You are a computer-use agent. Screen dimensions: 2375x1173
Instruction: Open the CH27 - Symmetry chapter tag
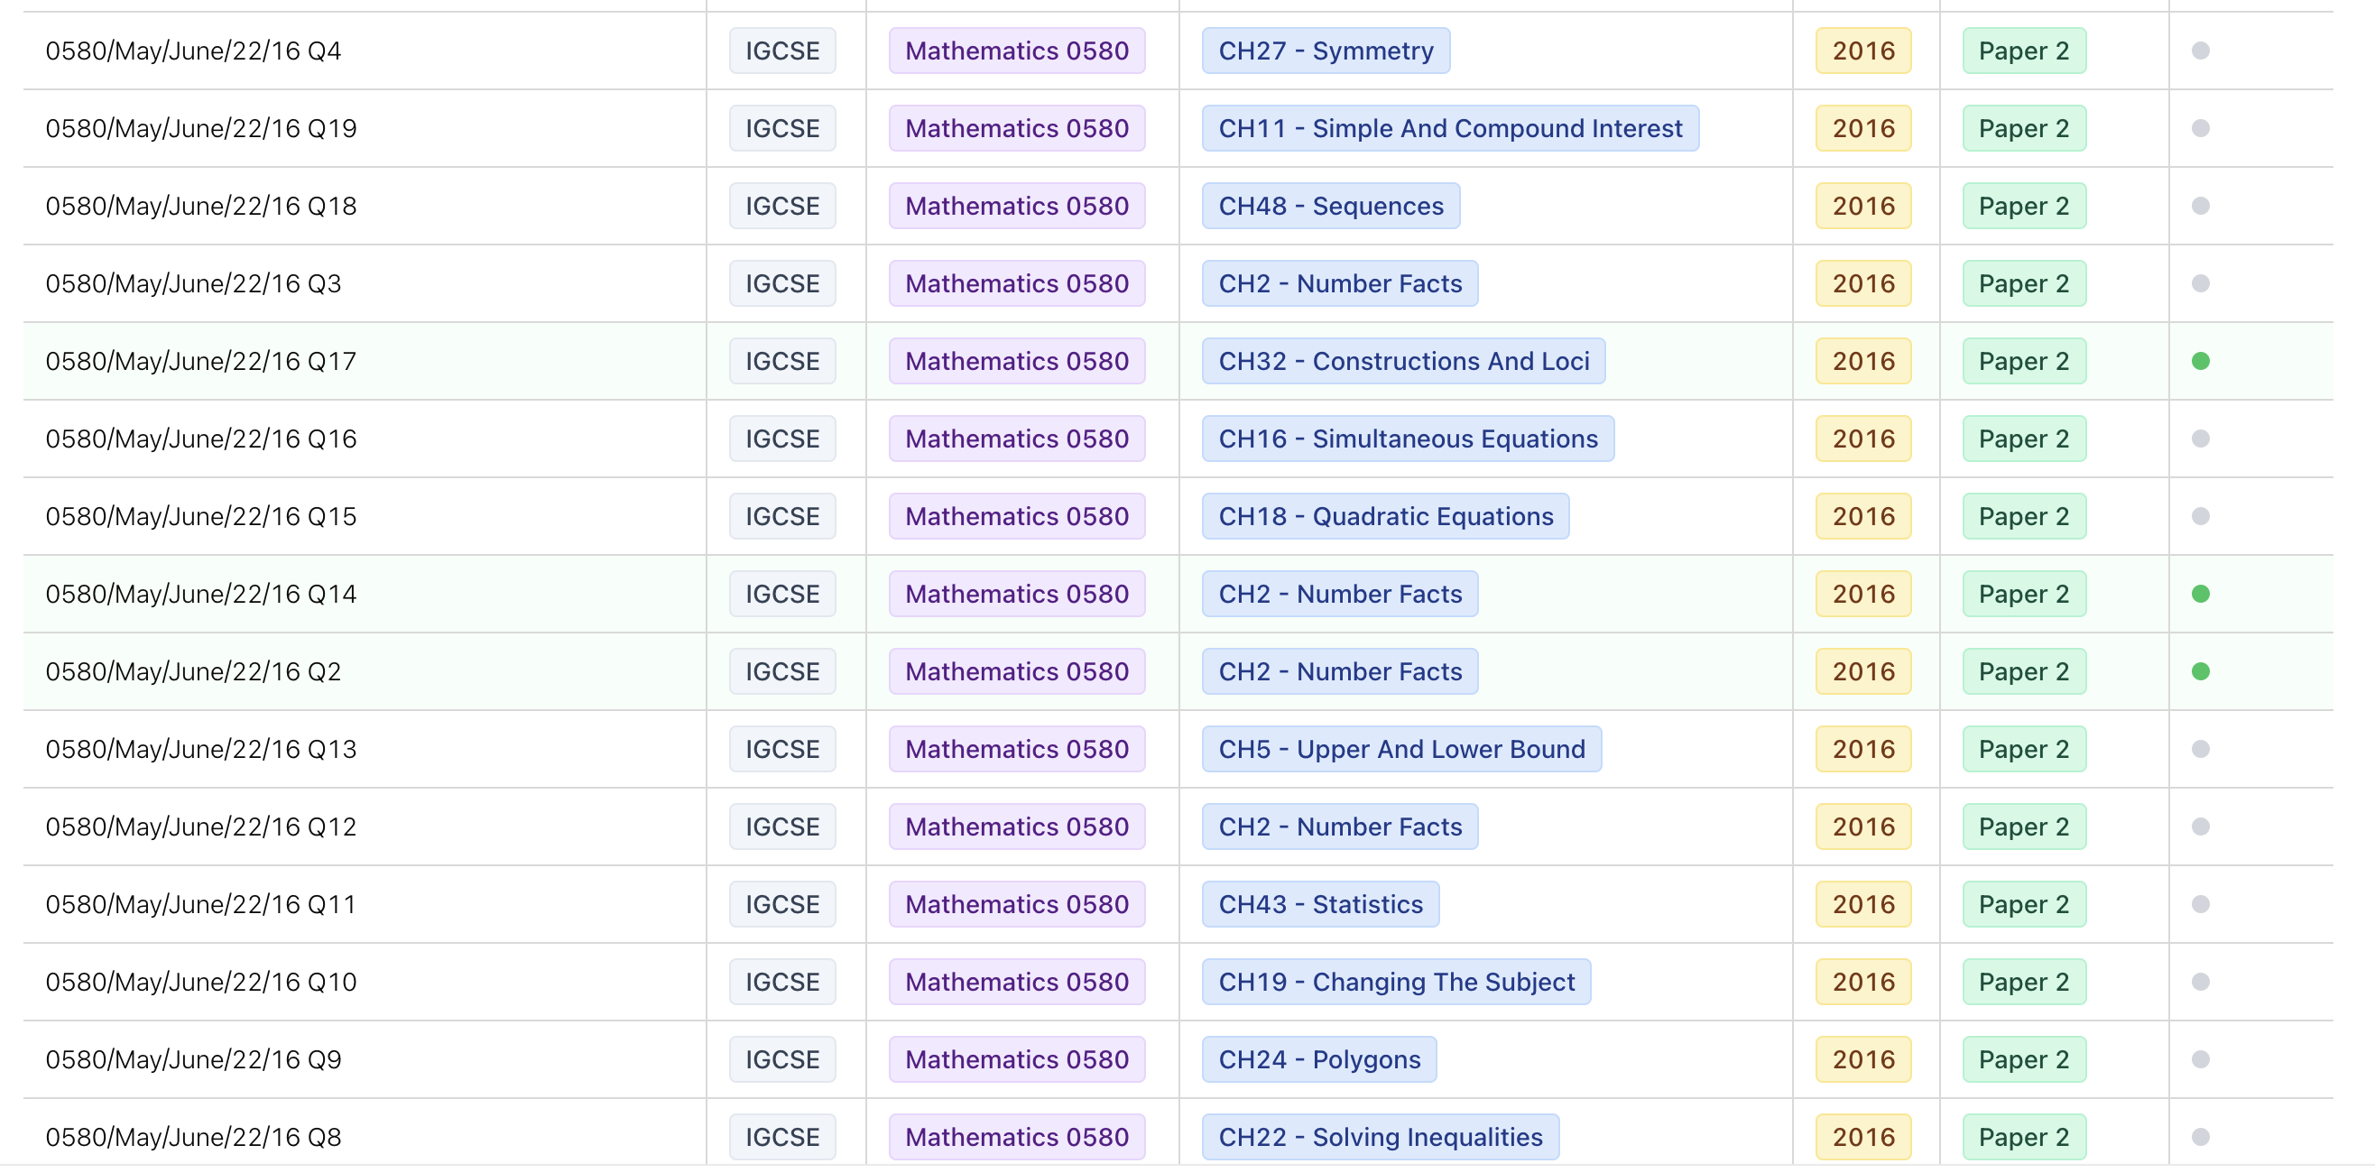pos(1326,51)
